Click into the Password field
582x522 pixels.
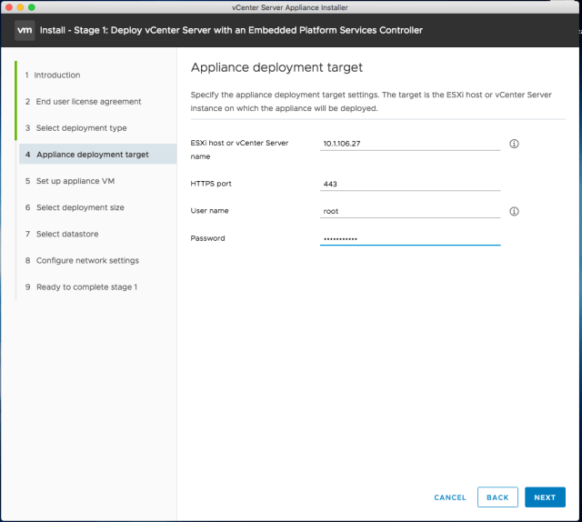[410, 238]
